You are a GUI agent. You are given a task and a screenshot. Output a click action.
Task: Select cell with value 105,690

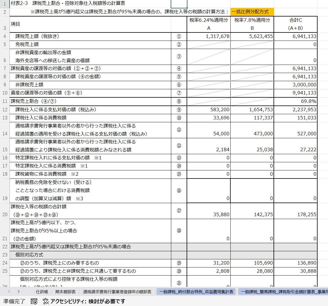tap(252, 263)
